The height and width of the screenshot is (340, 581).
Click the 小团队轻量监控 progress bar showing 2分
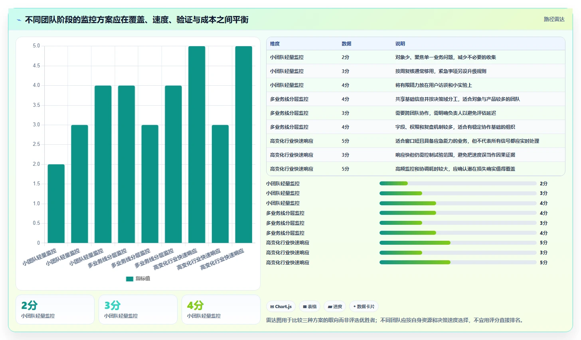click(458, 183)
